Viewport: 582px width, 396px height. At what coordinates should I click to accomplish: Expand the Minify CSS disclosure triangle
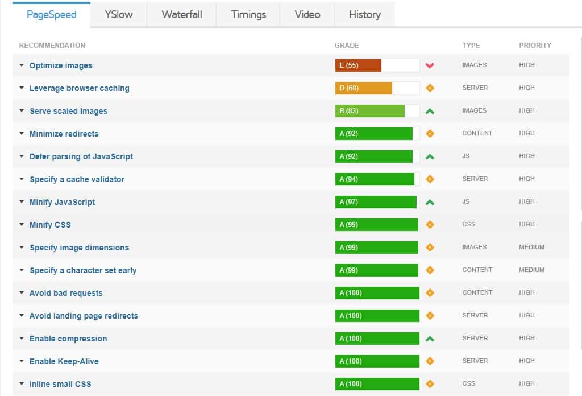pos(22,225)
